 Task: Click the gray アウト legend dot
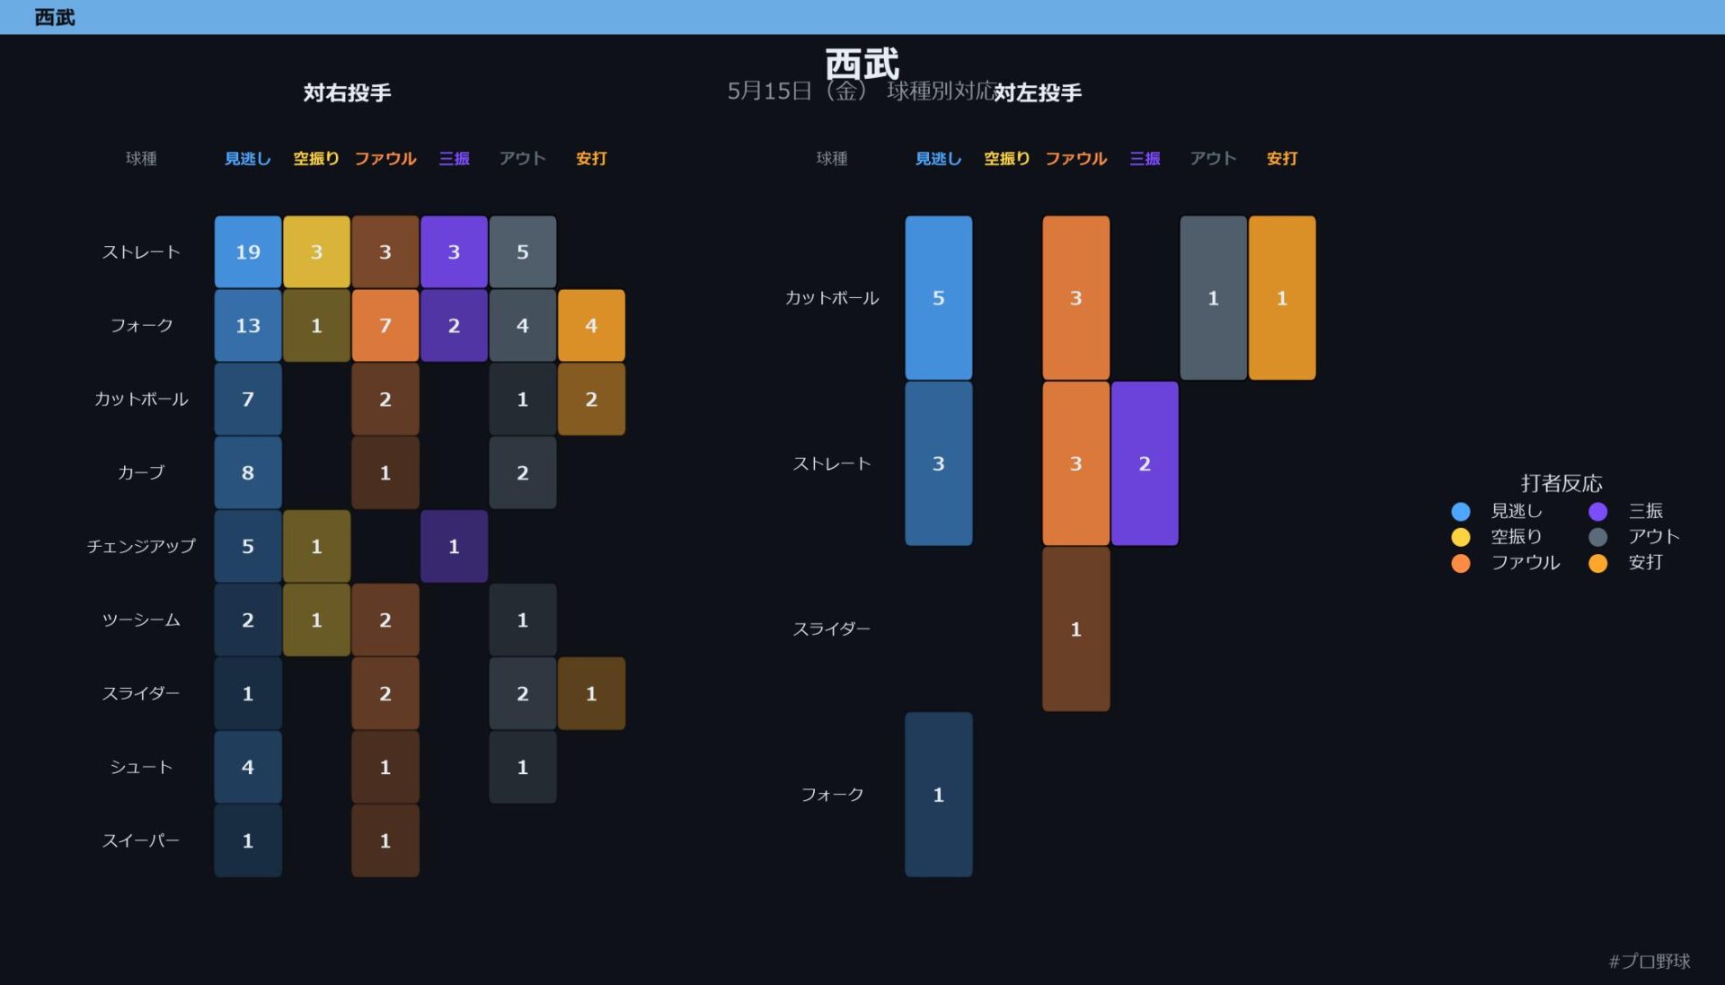[1598, 537]
